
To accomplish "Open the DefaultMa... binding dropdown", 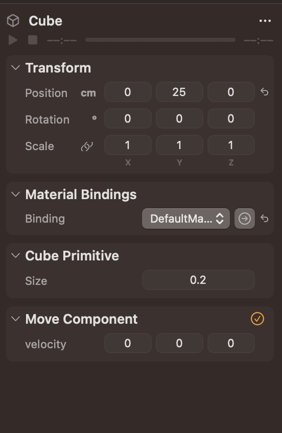I will click(x=186, y=219).
